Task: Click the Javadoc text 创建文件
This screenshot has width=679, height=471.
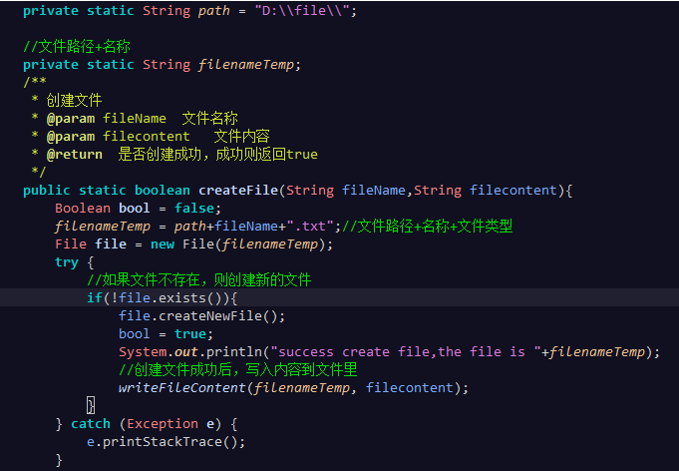Action: point(74,100)
